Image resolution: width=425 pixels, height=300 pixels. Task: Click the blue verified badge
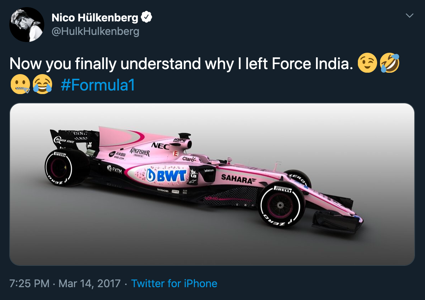click(x=147, y=17)
